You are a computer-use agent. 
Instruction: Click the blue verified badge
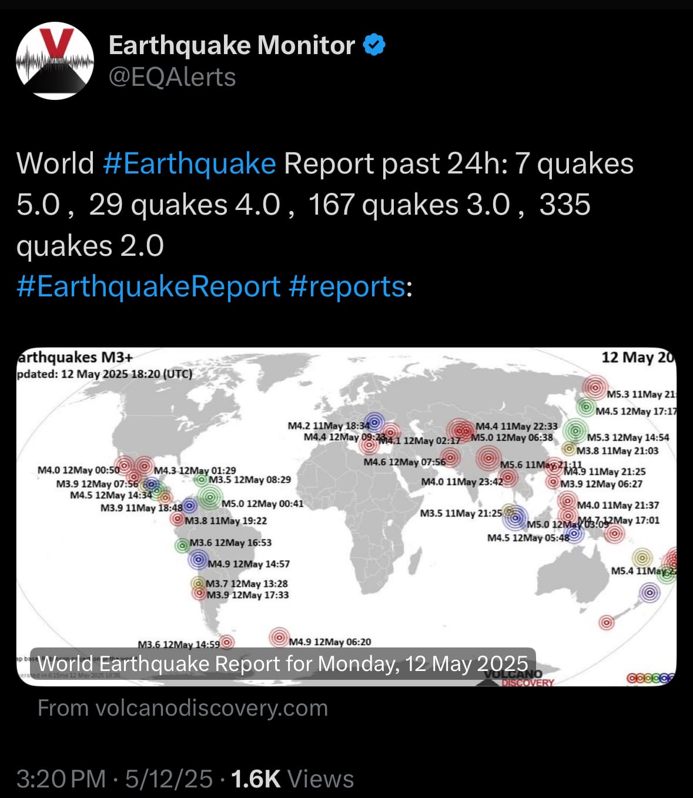[x=374, y=45]
